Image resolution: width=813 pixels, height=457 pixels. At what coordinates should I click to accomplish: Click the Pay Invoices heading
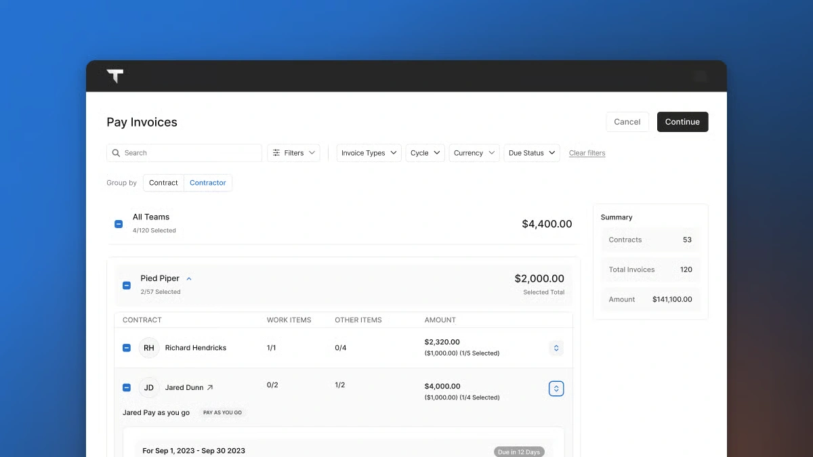point(142,123)
